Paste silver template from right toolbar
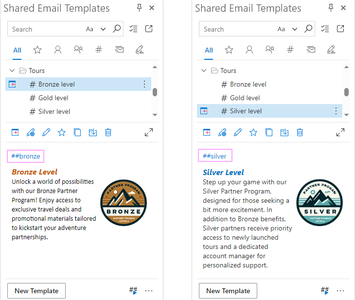 (207, 132)
